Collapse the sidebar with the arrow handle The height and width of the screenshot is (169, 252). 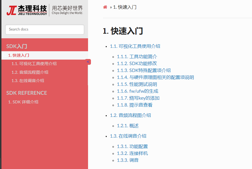88,62
